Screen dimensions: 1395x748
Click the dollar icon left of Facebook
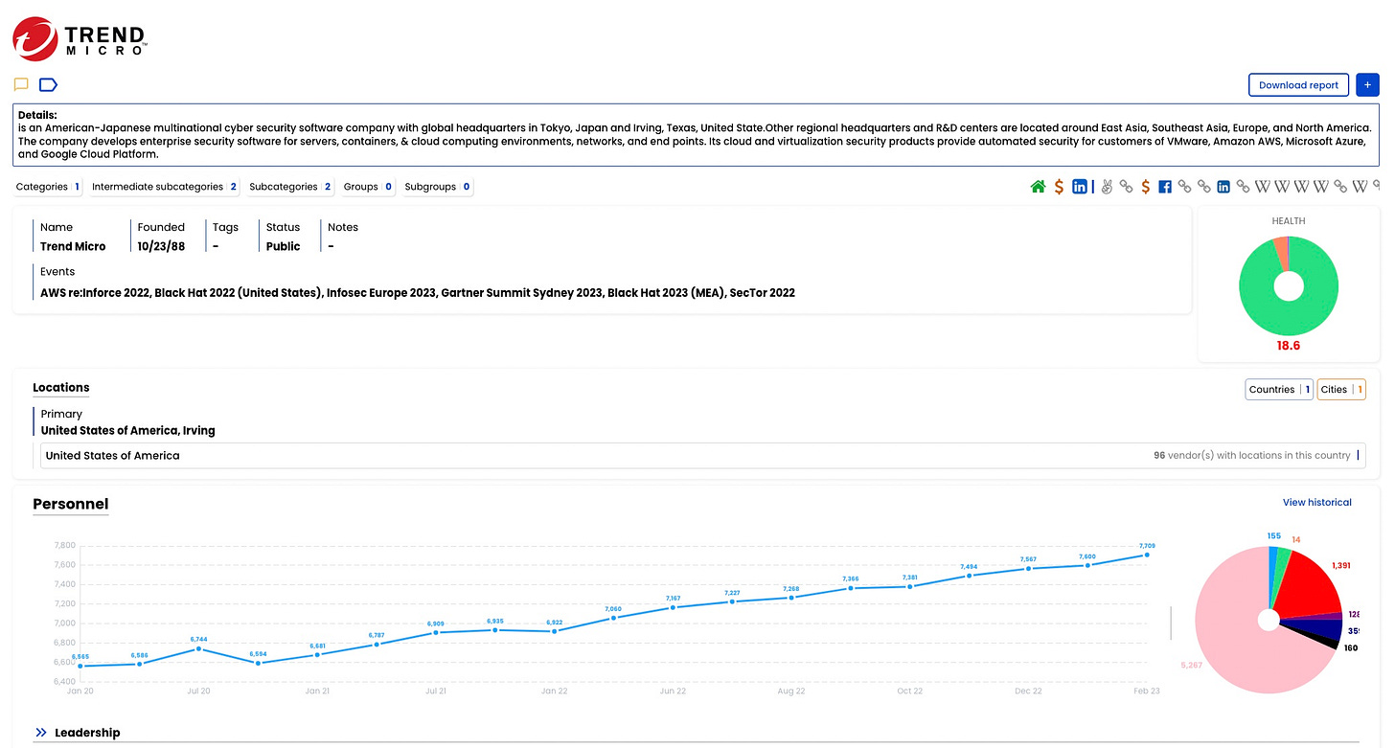pyautogui.click(x=1145, y=187)
